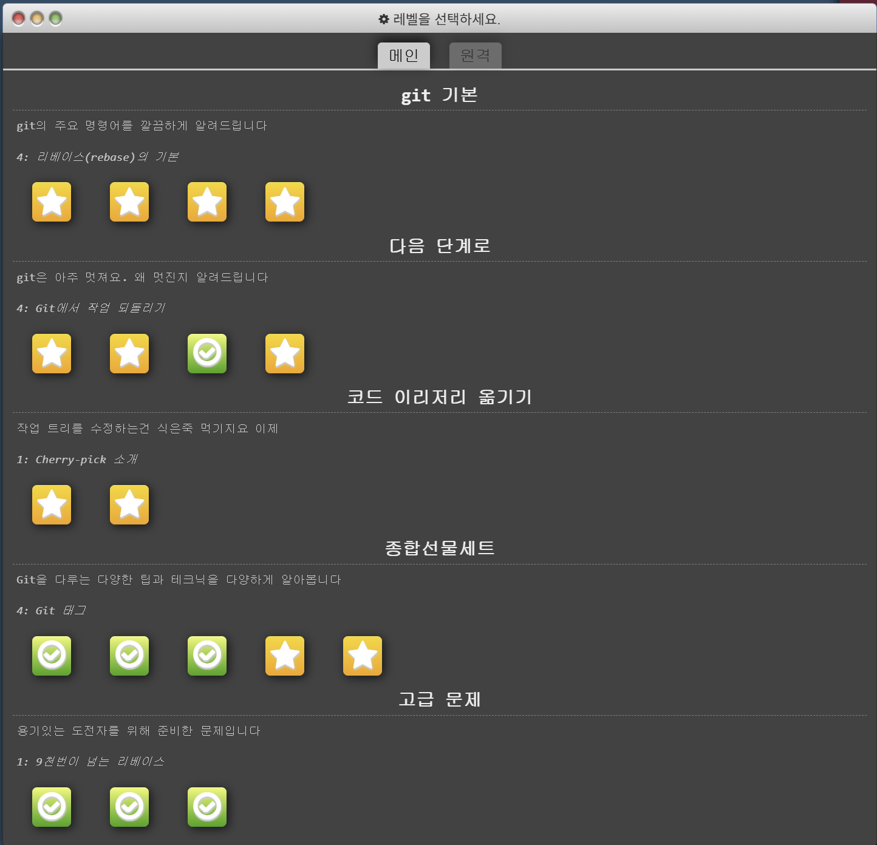The image size is (877, 845).
Task: Click the '1: 9천번이 넘는 리베이스' level title
Action: pos(90,762)
